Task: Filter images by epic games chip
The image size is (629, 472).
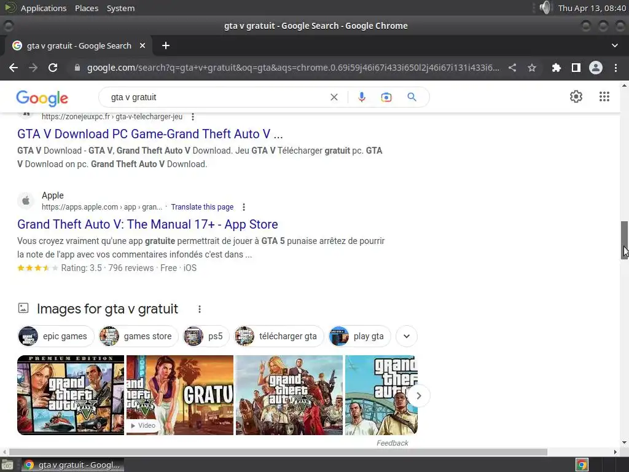Action: pos(56,336)
